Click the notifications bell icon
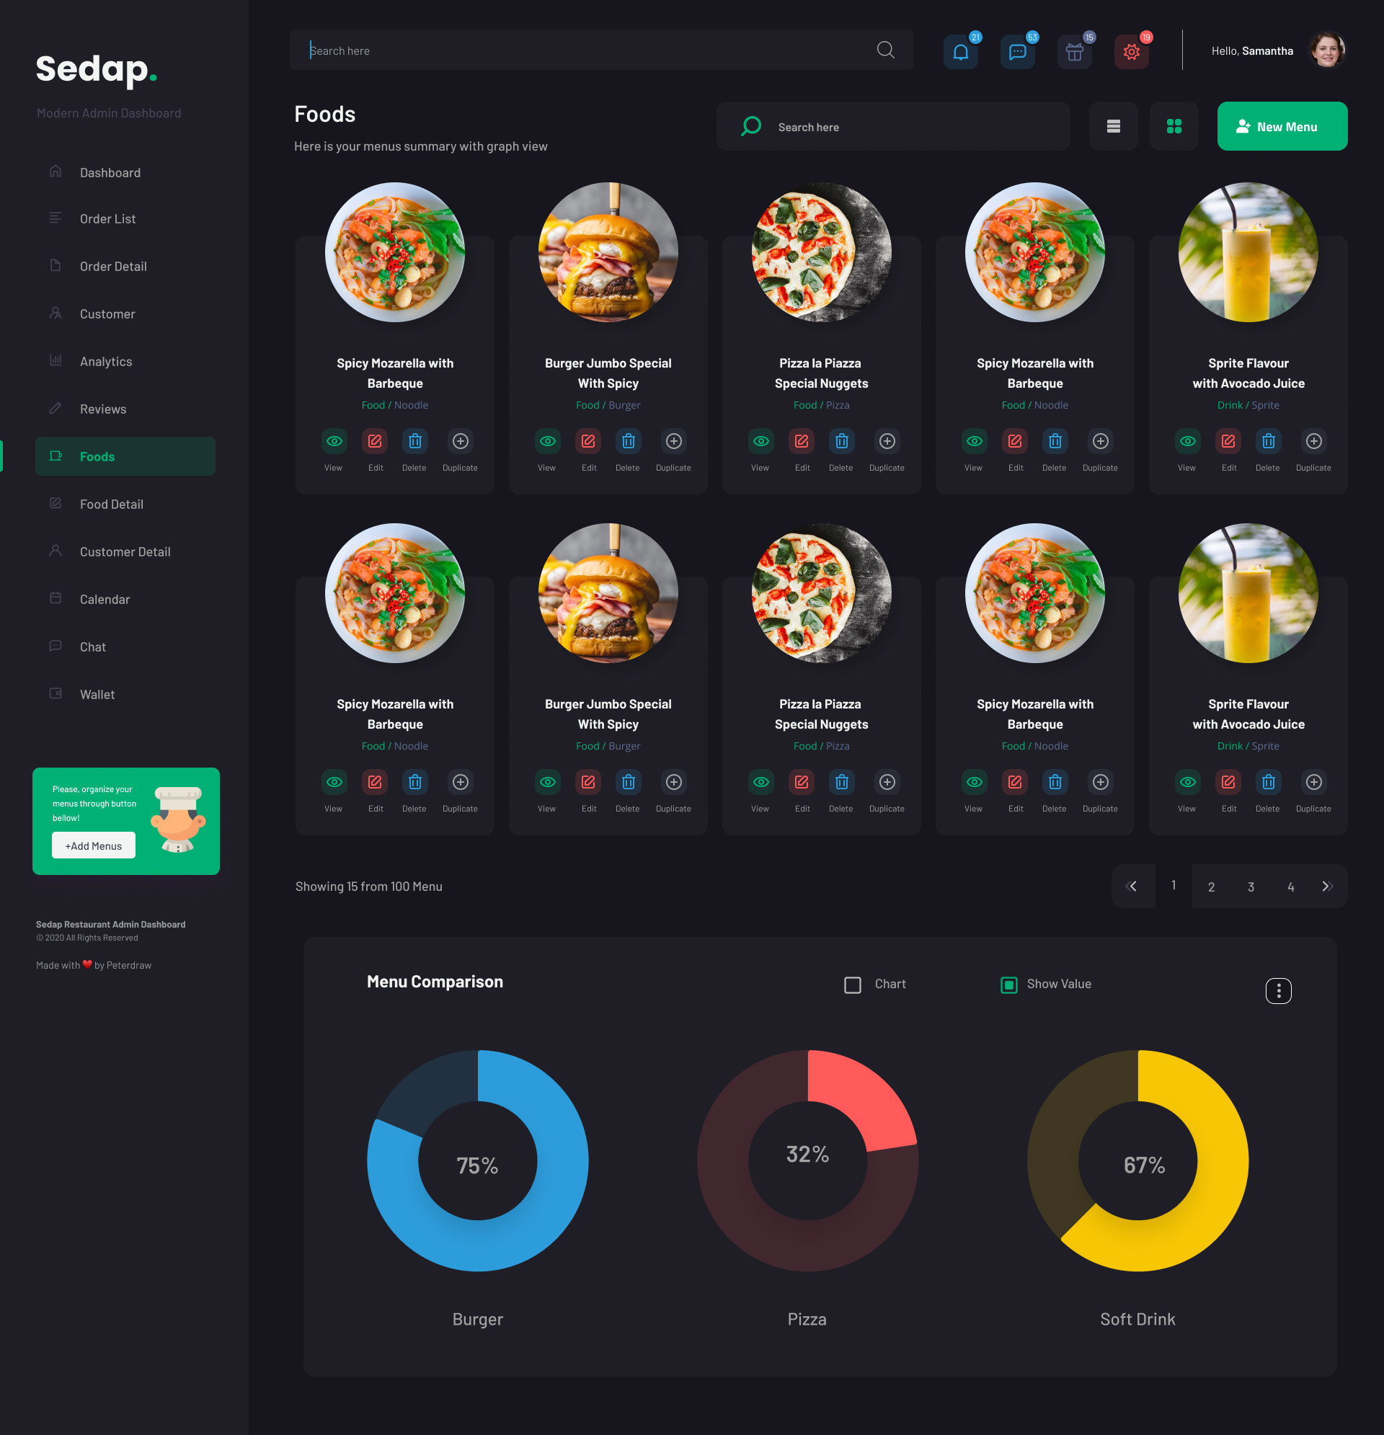Viewport: 1384px width, 1435px height. [960, 51]
